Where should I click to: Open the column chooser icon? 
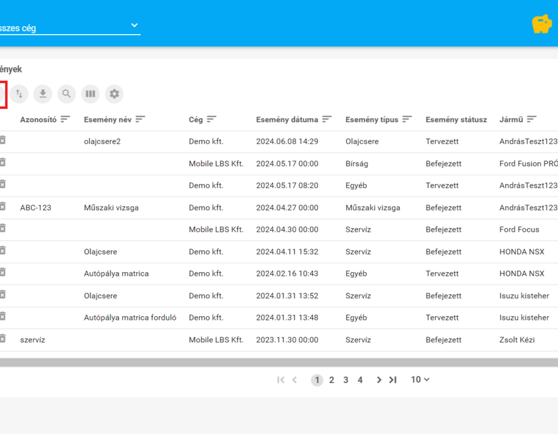[91, 94]
